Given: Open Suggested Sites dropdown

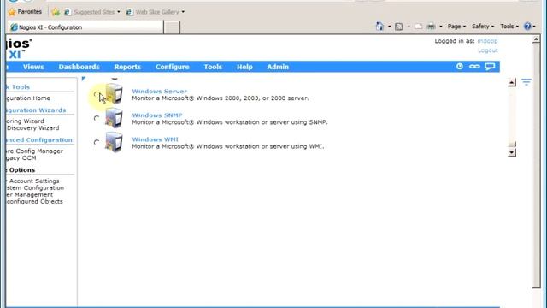Looking at the screenshot, I should (92, 12).
